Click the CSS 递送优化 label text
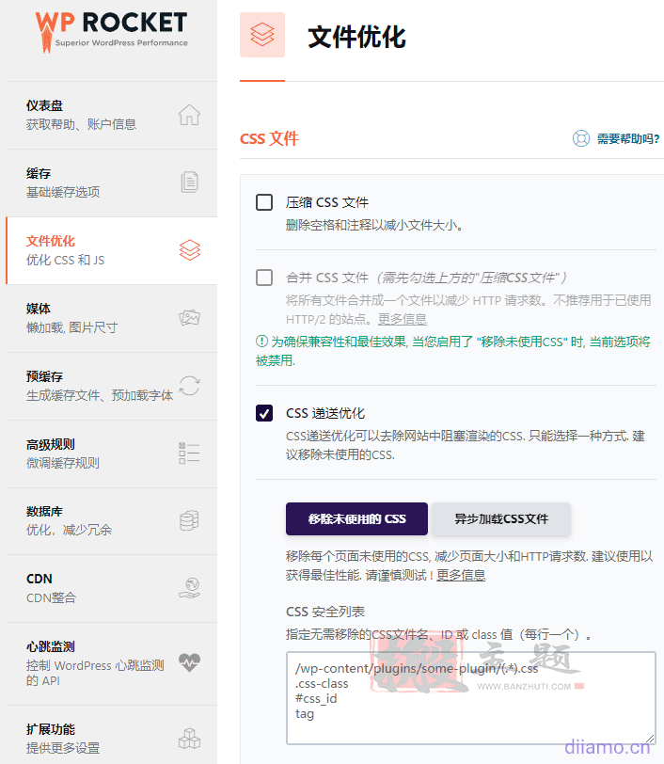The image size is (664, 764). pyautogui.click(x=324, y=413)
